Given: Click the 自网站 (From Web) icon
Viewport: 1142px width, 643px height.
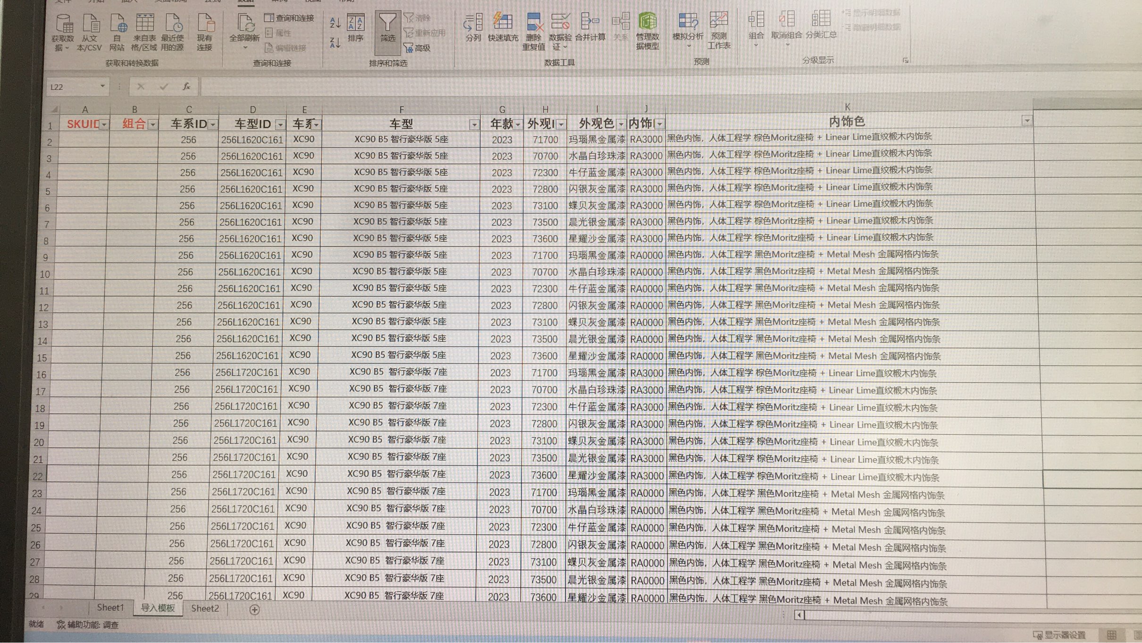Looking at the screenshot, I should (117, 32).
